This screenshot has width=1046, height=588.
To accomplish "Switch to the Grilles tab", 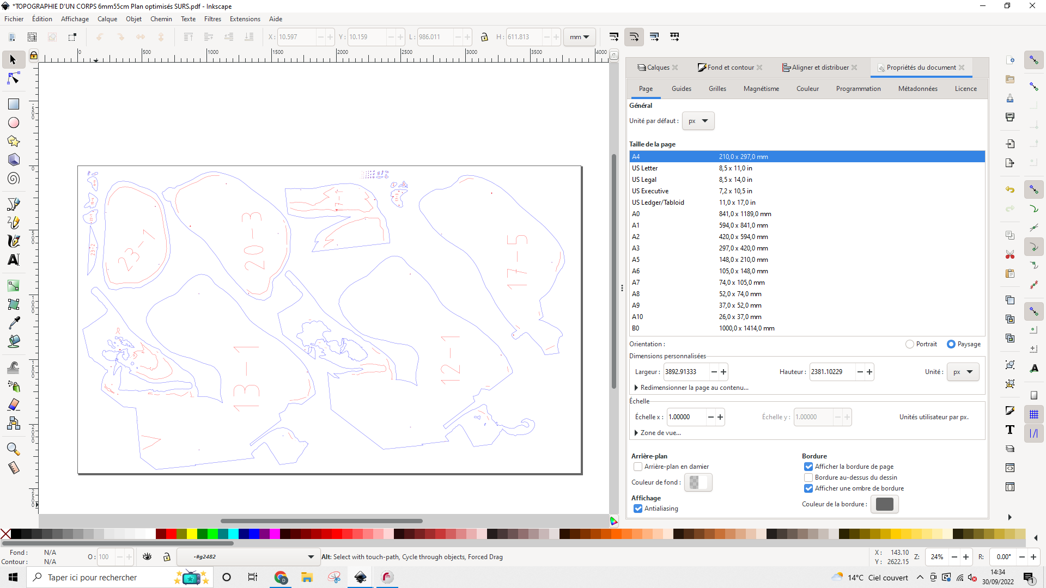I will (717, 89).
